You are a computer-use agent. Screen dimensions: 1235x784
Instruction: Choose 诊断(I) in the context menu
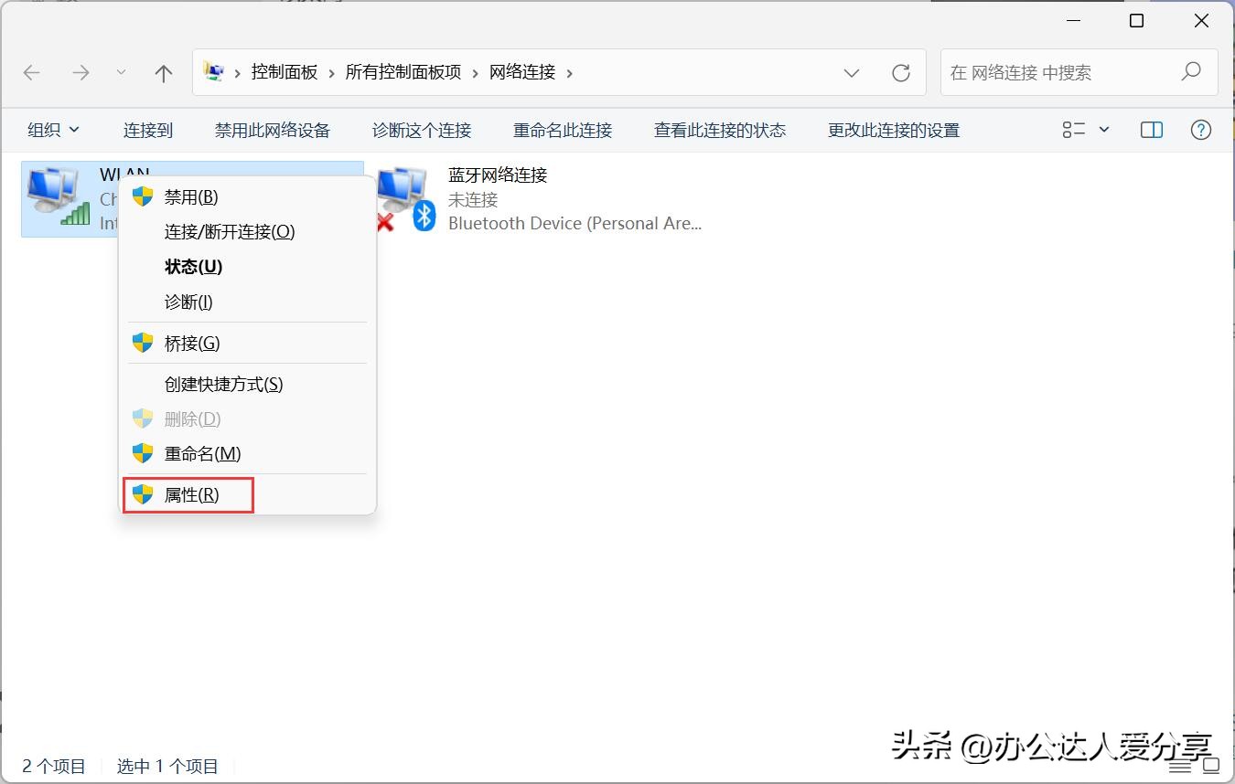(190, 302)
